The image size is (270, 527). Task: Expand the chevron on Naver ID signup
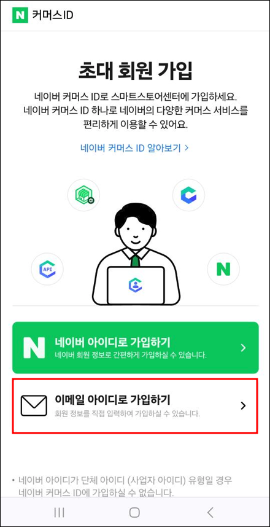click(244, 348)
